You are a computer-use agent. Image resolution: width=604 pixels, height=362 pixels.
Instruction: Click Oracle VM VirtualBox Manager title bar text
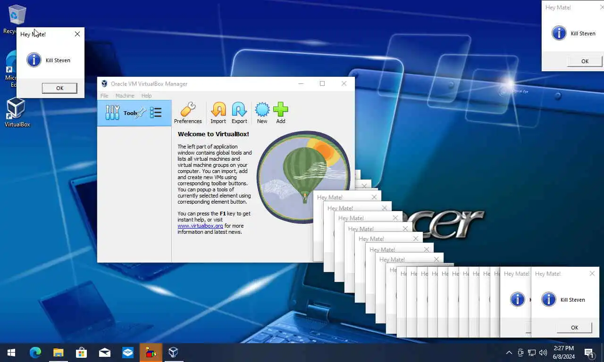point(149,83)
